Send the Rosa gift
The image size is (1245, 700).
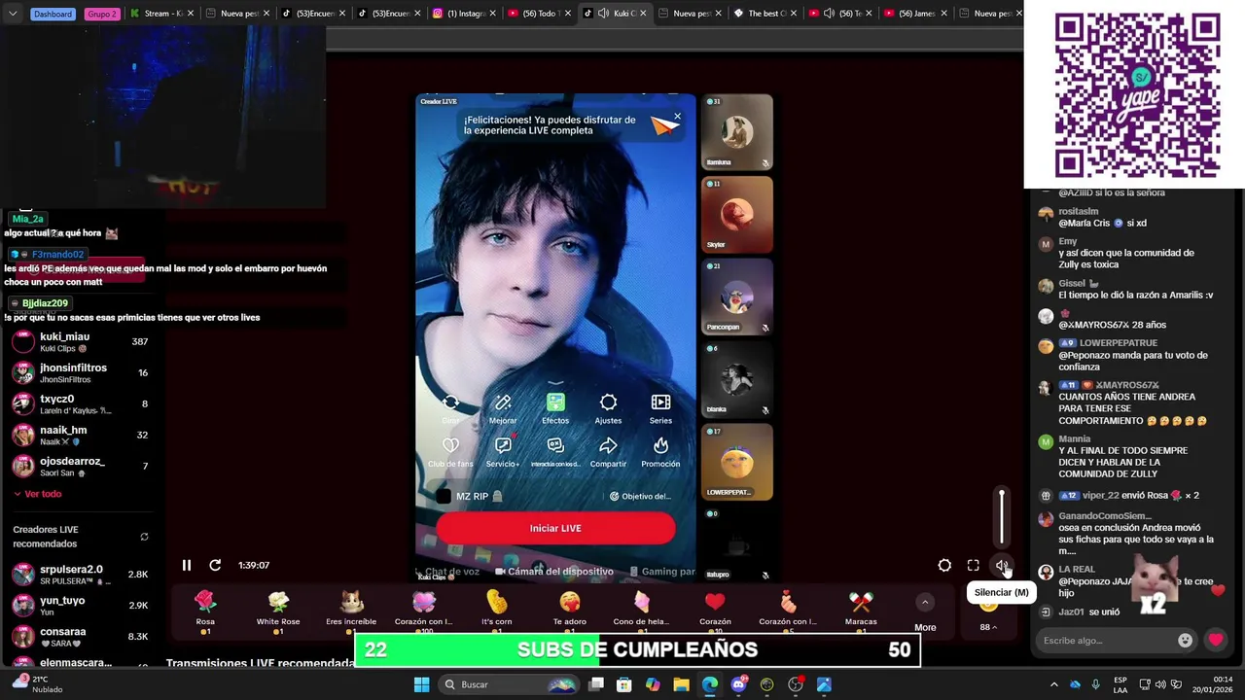(205, 611)
